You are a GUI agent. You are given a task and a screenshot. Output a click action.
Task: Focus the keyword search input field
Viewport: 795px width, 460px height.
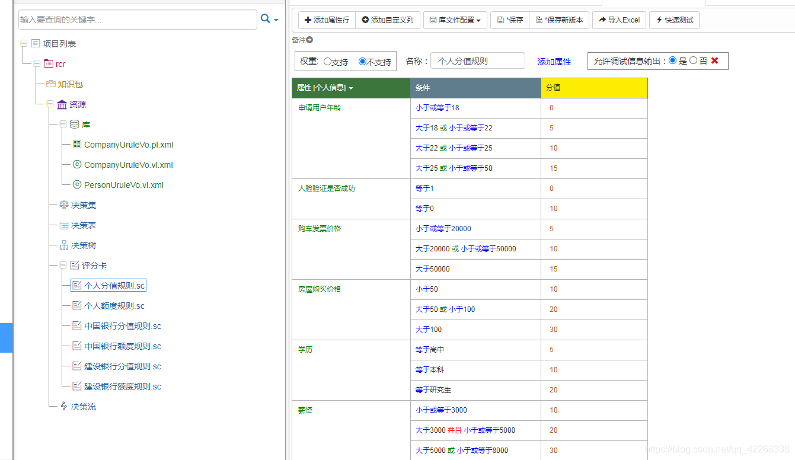[138, 20]
